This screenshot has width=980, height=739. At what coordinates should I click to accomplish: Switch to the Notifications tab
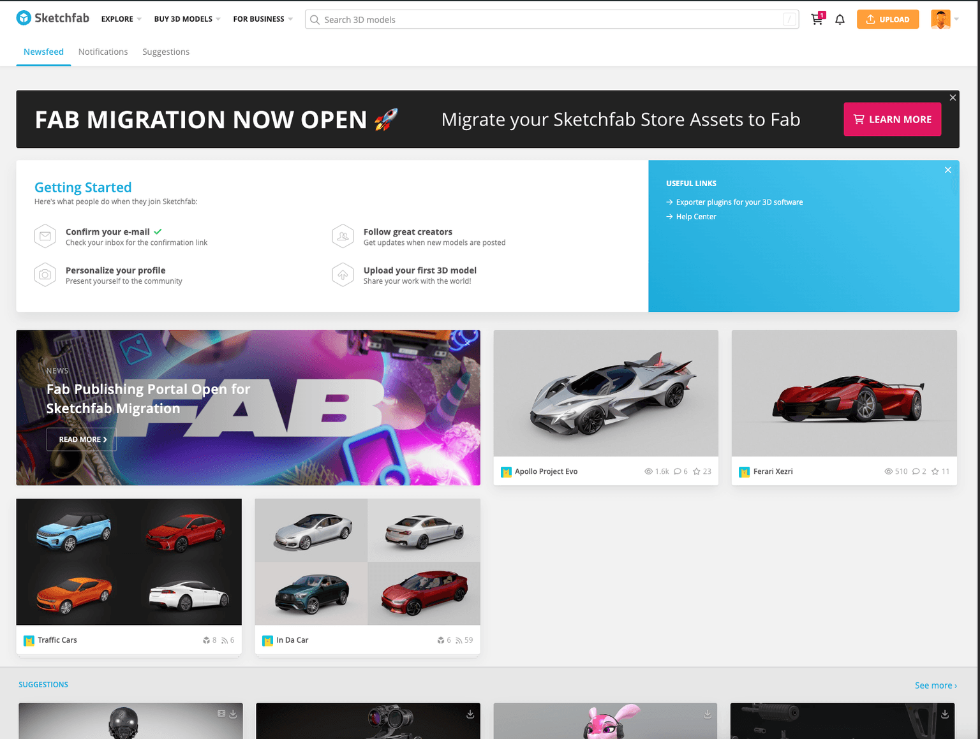[x=103, y=52]
